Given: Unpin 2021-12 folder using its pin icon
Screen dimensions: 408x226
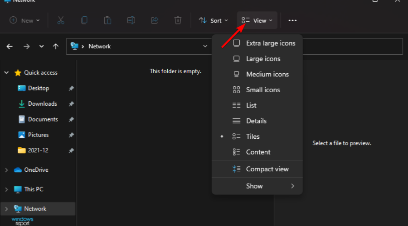Looking at the screenshot, I should [x=71, y=151].
